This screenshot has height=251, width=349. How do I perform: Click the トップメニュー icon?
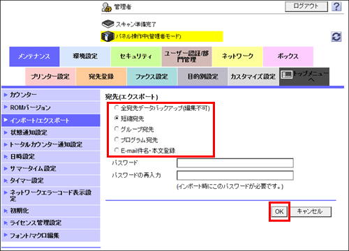click(287, 75)
